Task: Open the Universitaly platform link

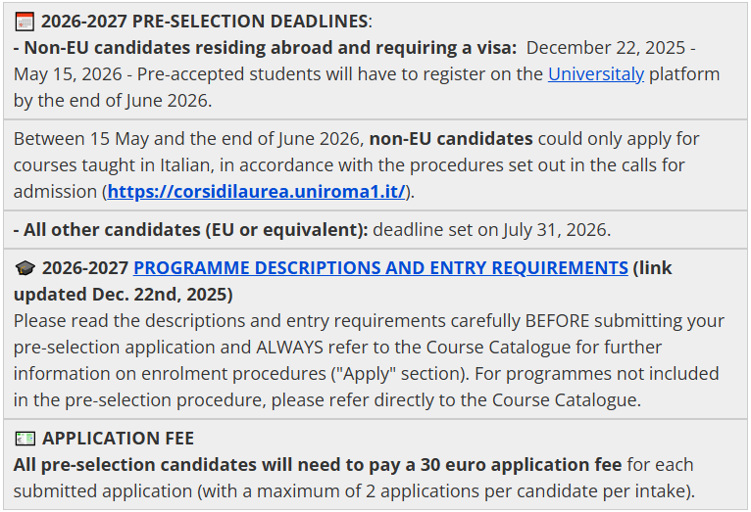Action: coord(596,74)
